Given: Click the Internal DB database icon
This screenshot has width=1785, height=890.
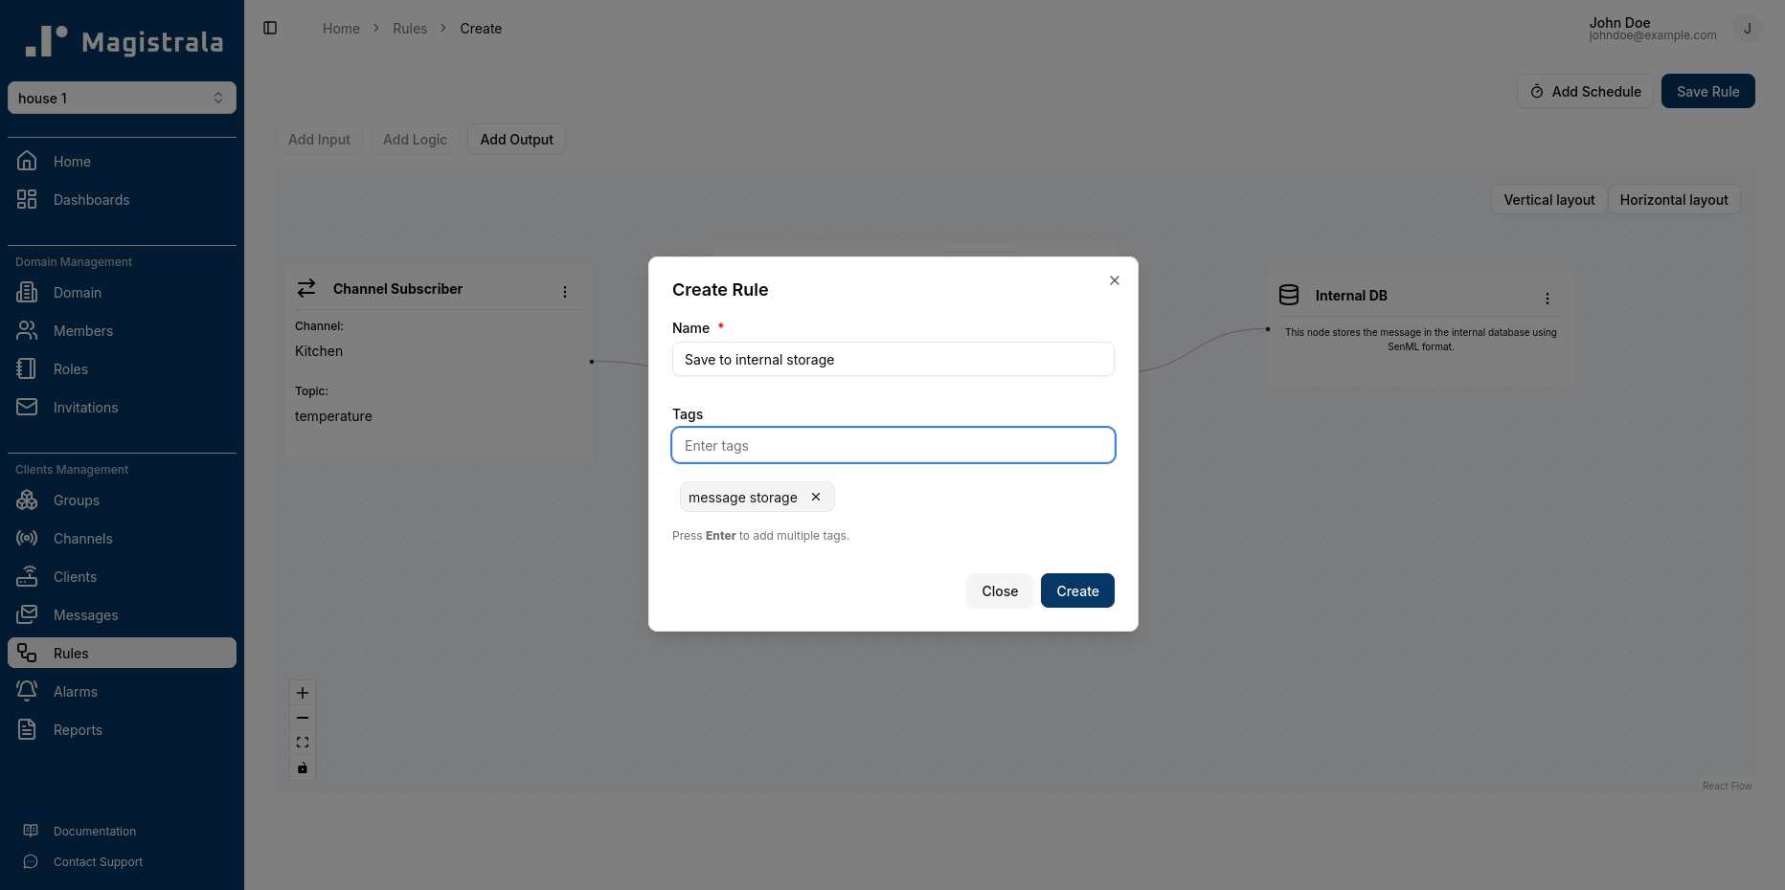Looking at the screenshot, I should (x=1289, y=296).
